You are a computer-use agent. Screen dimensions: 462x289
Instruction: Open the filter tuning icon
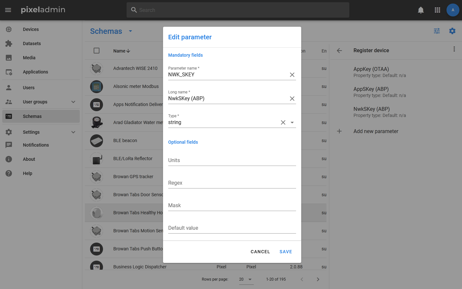tap(437, 31)
